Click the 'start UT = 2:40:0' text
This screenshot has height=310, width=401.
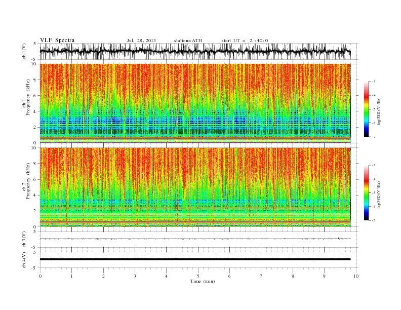coord(245,41)
